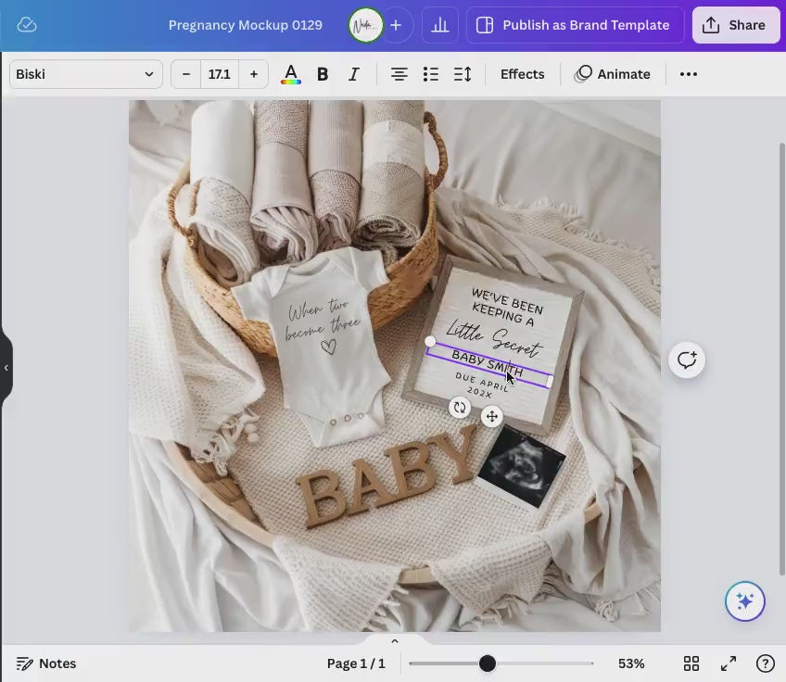The height and width of the screenshot is (682, 786).
Task: Open the more options ellipsis menu
Action: [x=688, y=74]
